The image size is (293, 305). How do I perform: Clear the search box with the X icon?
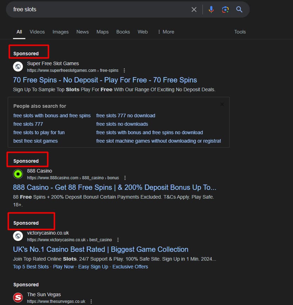point(194,10)
